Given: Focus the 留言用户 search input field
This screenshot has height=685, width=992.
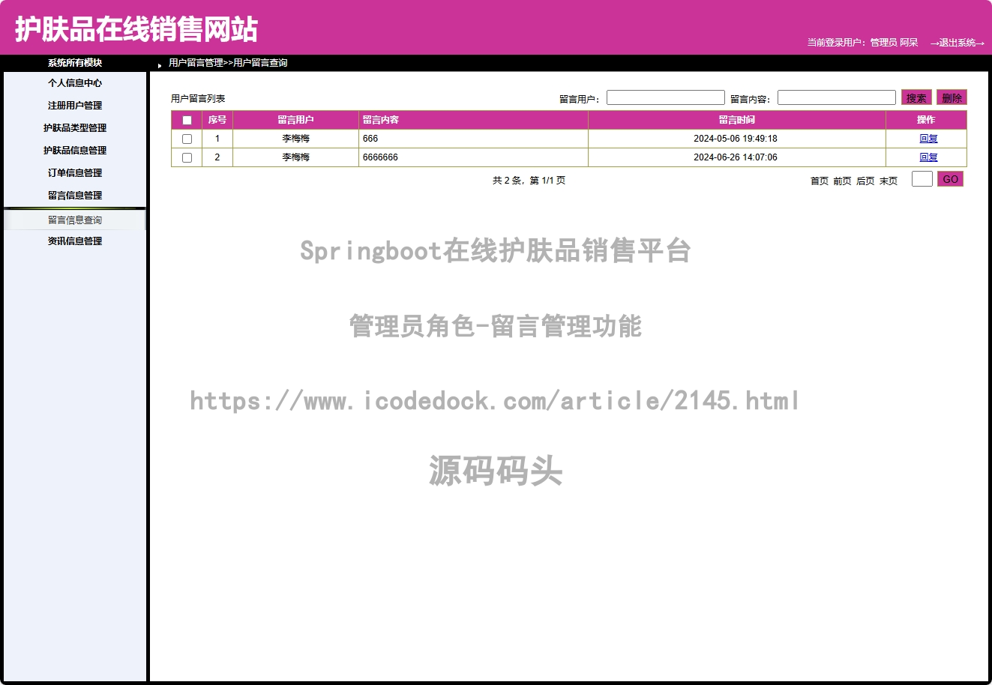Looking at the screenshot, I should [666, 97].
